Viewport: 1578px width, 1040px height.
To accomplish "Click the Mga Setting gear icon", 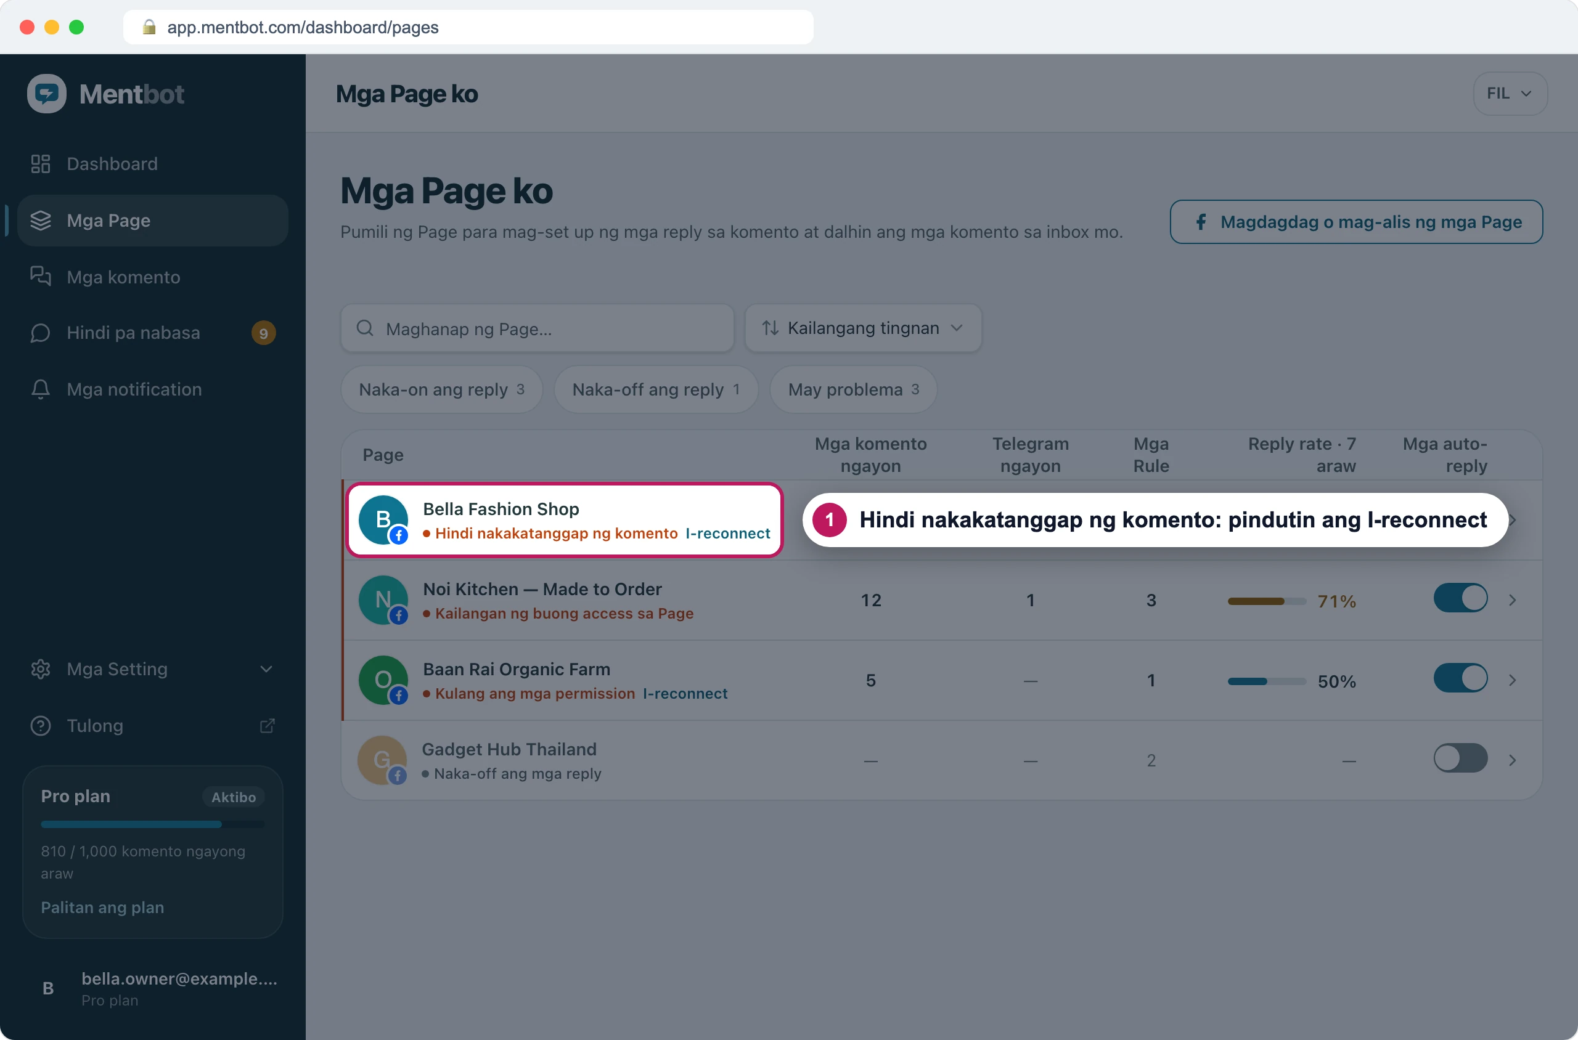I will tap(41, 669).
